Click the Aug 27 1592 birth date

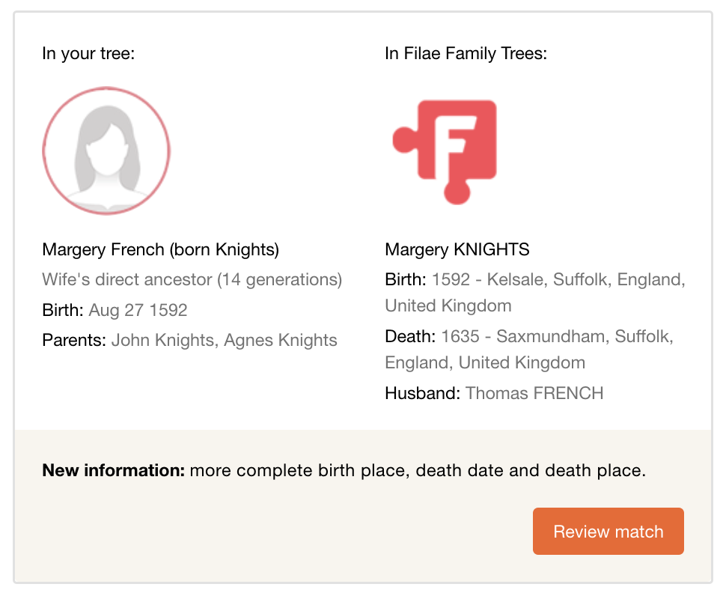(x=138, y=310)
